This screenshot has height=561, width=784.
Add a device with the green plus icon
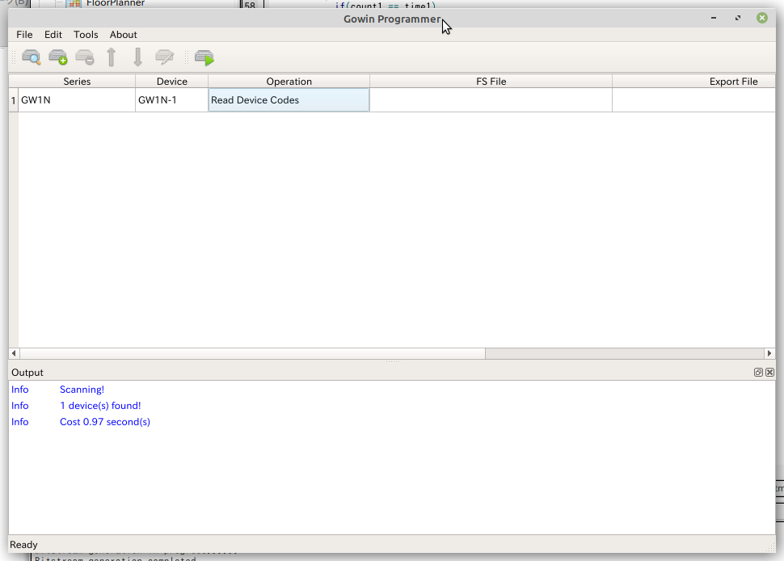[x=58, y=57]
